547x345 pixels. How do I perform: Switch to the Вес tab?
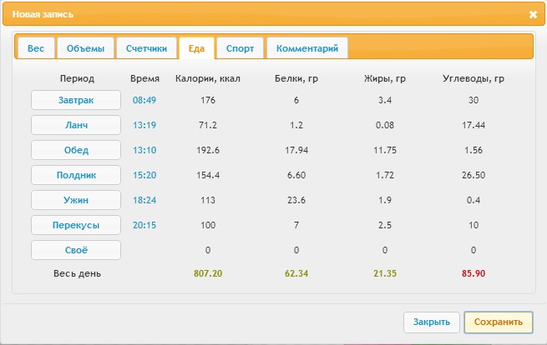(36, 48)
